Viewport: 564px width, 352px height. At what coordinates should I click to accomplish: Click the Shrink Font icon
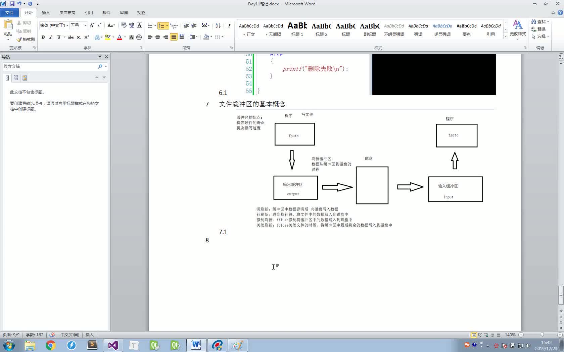pos(99,25)
